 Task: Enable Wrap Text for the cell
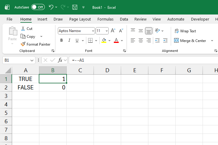coord(185,31)
